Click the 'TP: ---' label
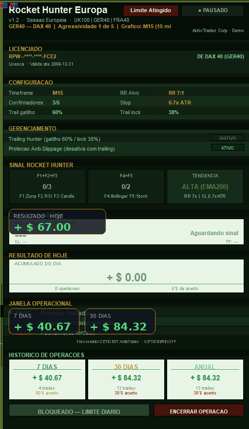Image resolution: width=249 pixels, height=429 pixels. (232, 242)
